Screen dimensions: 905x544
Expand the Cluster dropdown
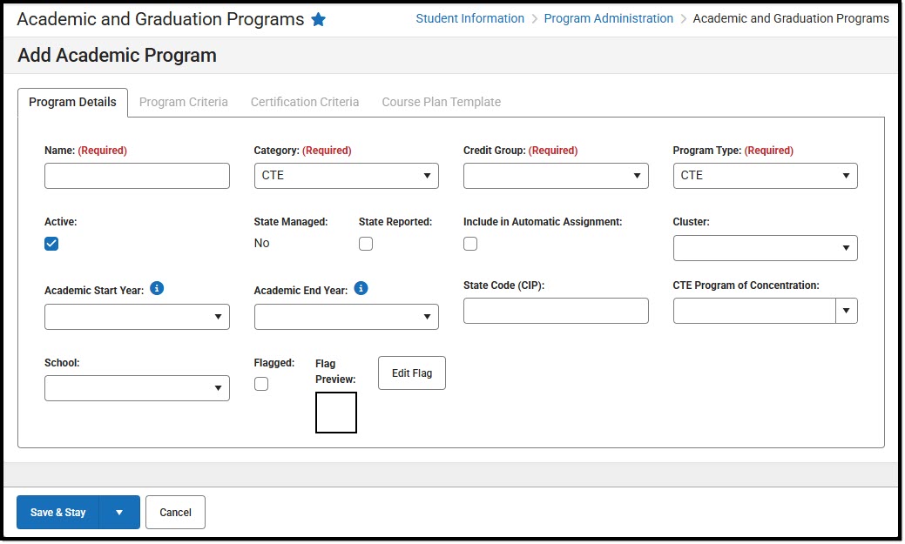tap(765, 248)
